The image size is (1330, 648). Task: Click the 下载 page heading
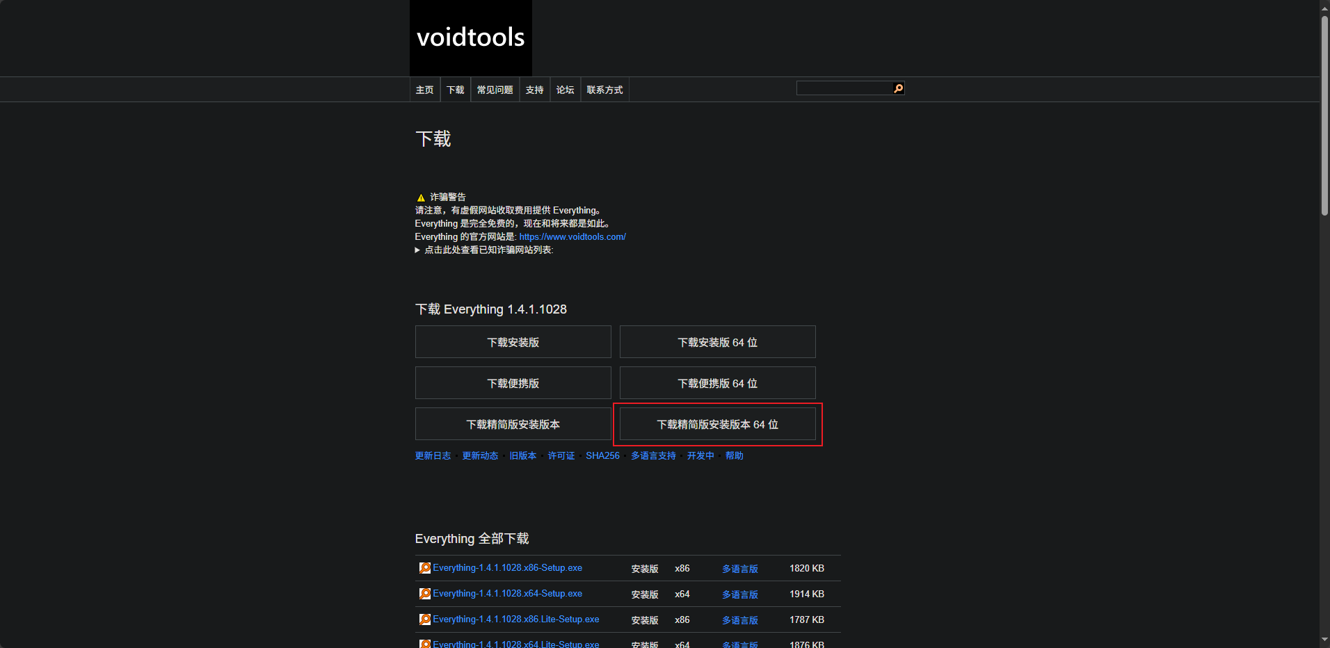point(433,139)
